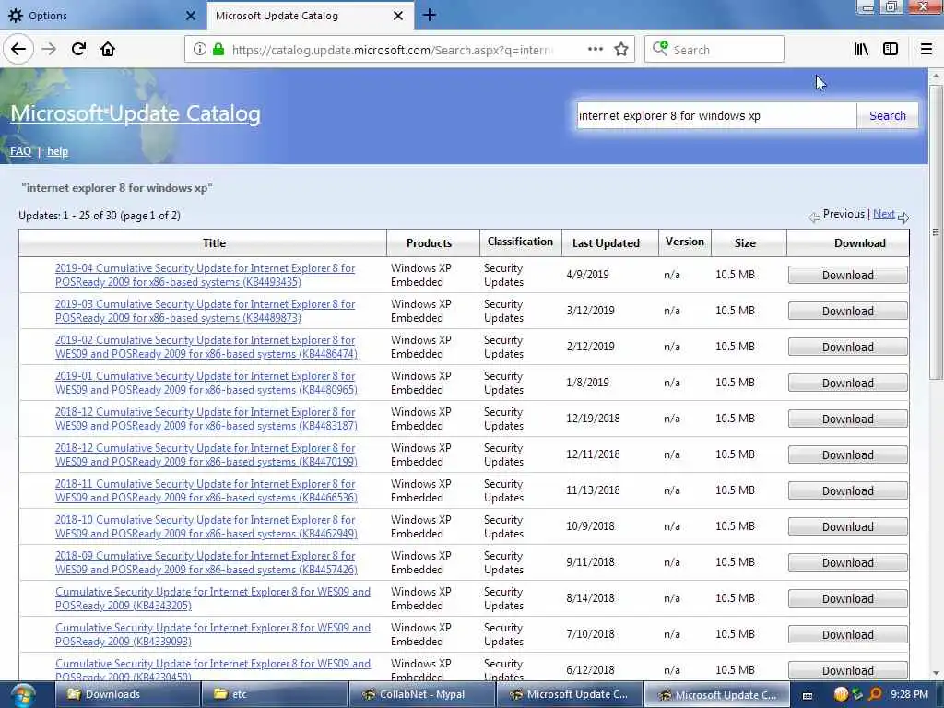Reload the current page
This screenshot has height=708, width=944.
[78, 49]
